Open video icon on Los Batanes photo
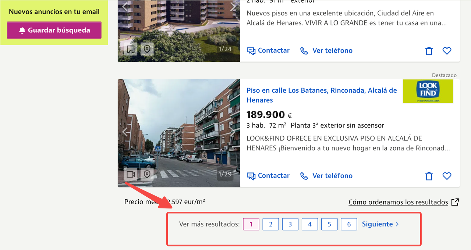The width and height of the screenshot is (471, 250). pos(131,174)
